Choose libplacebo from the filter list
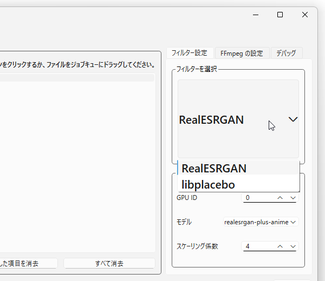Image resolution: width=325 pixels, height=281 pixels. (x=238, y=184)
